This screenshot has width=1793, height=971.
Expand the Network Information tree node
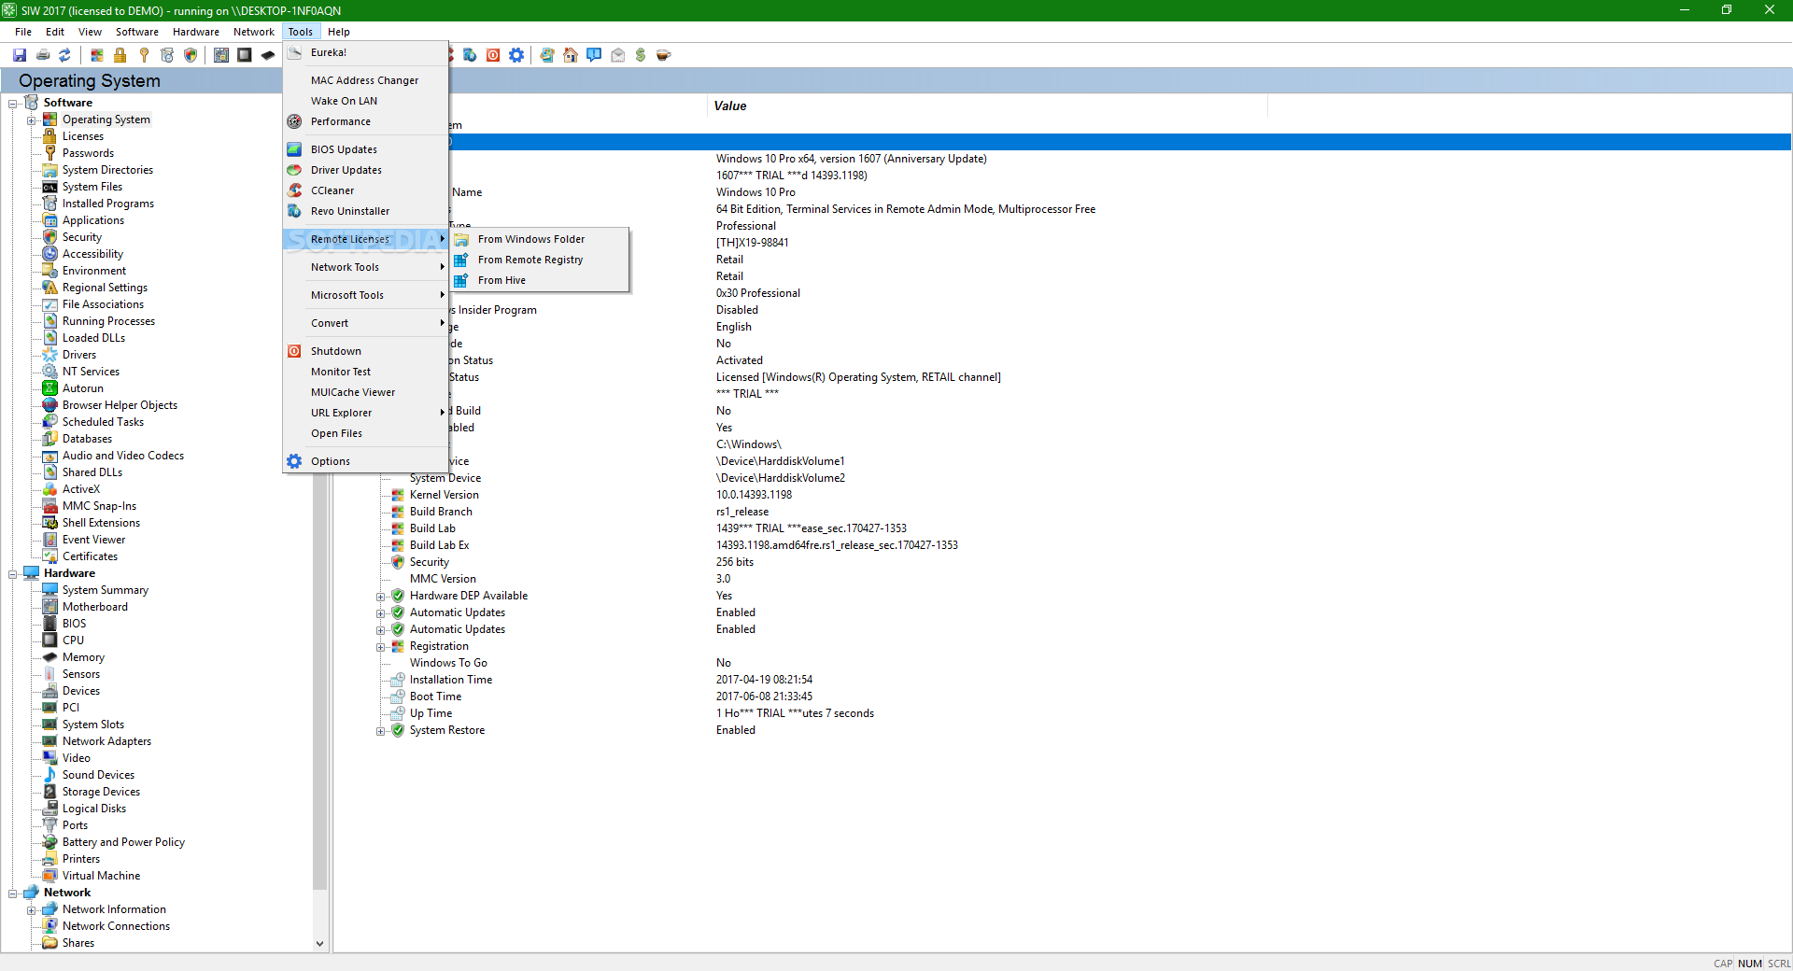(31, 909)
